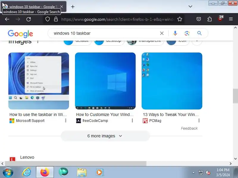The width and height of the screenshot is (238, 178).
Task: Open Microsoft Support taskbar image thumbnail
Action: click(x=39, y=81)
